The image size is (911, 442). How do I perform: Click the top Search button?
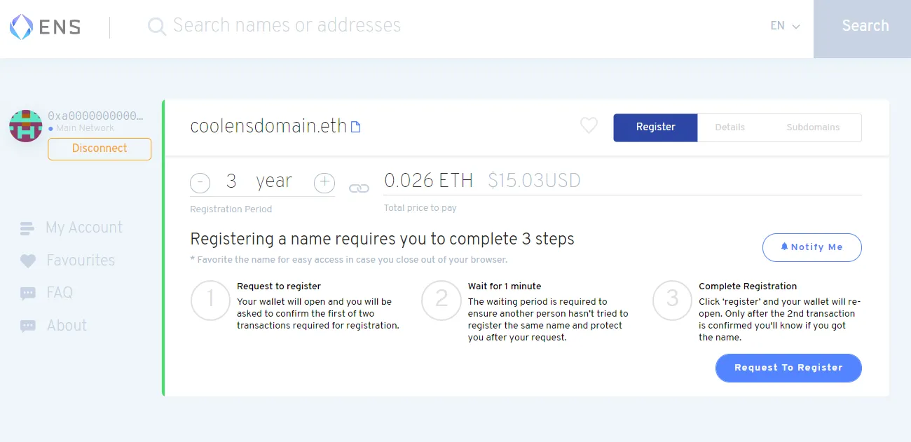click(865, 26)
